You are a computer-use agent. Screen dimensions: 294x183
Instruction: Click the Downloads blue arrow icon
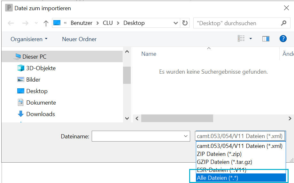coord(21,113)
